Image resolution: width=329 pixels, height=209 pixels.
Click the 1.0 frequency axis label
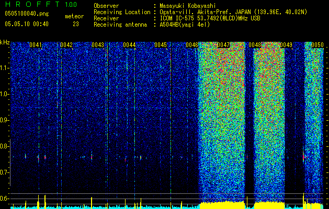tap(4, 95)
